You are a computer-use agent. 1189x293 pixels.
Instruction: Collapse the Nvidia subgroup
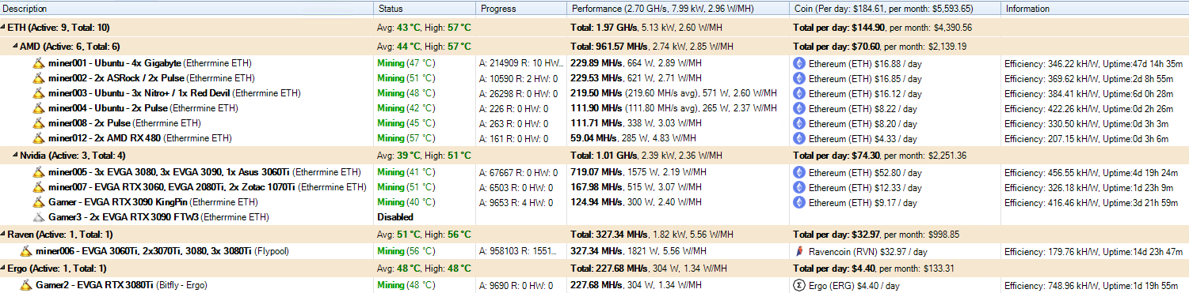(x=16, y=155)
